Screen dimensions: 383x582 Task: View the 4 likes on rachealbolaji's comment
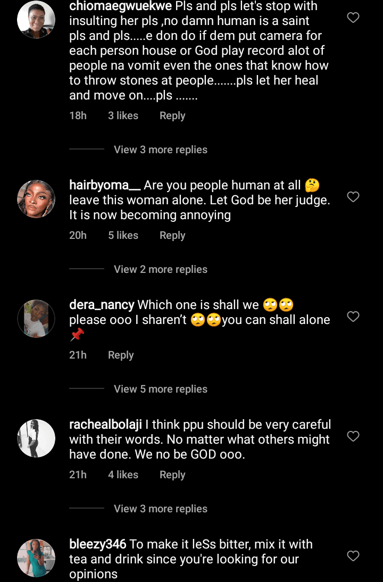[x=123, y=475]
